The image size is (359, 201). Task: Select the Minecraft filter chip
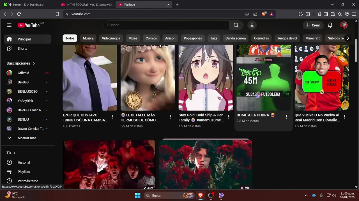pos(312,38)
